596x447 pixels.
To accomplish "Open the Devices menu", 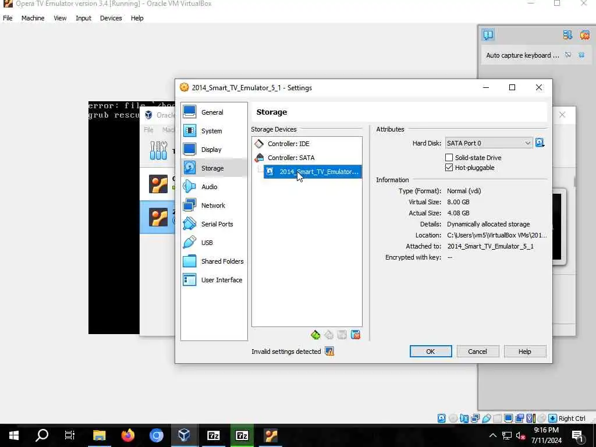I will 111,18.
